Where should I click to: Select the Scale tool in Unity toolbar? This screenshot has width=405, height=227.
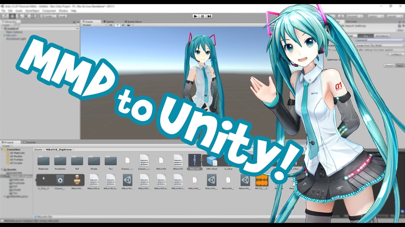tap(25, 16)
